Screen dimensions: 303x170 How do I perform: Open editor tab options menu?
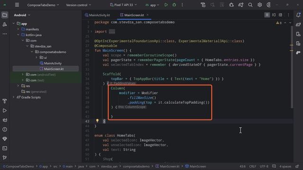288,15
